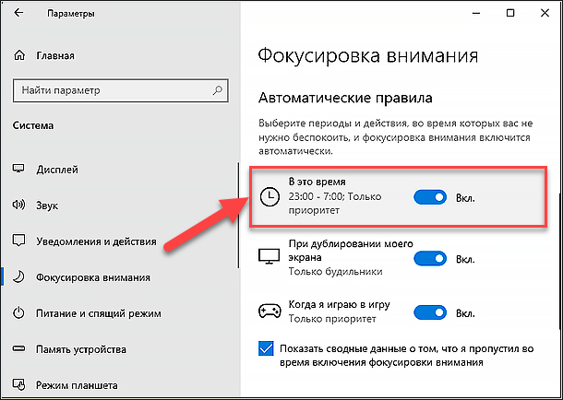Viewport: 563px width, 400px height.
Task: Click the back arrow in Settings header
Action: click(18, 13)
